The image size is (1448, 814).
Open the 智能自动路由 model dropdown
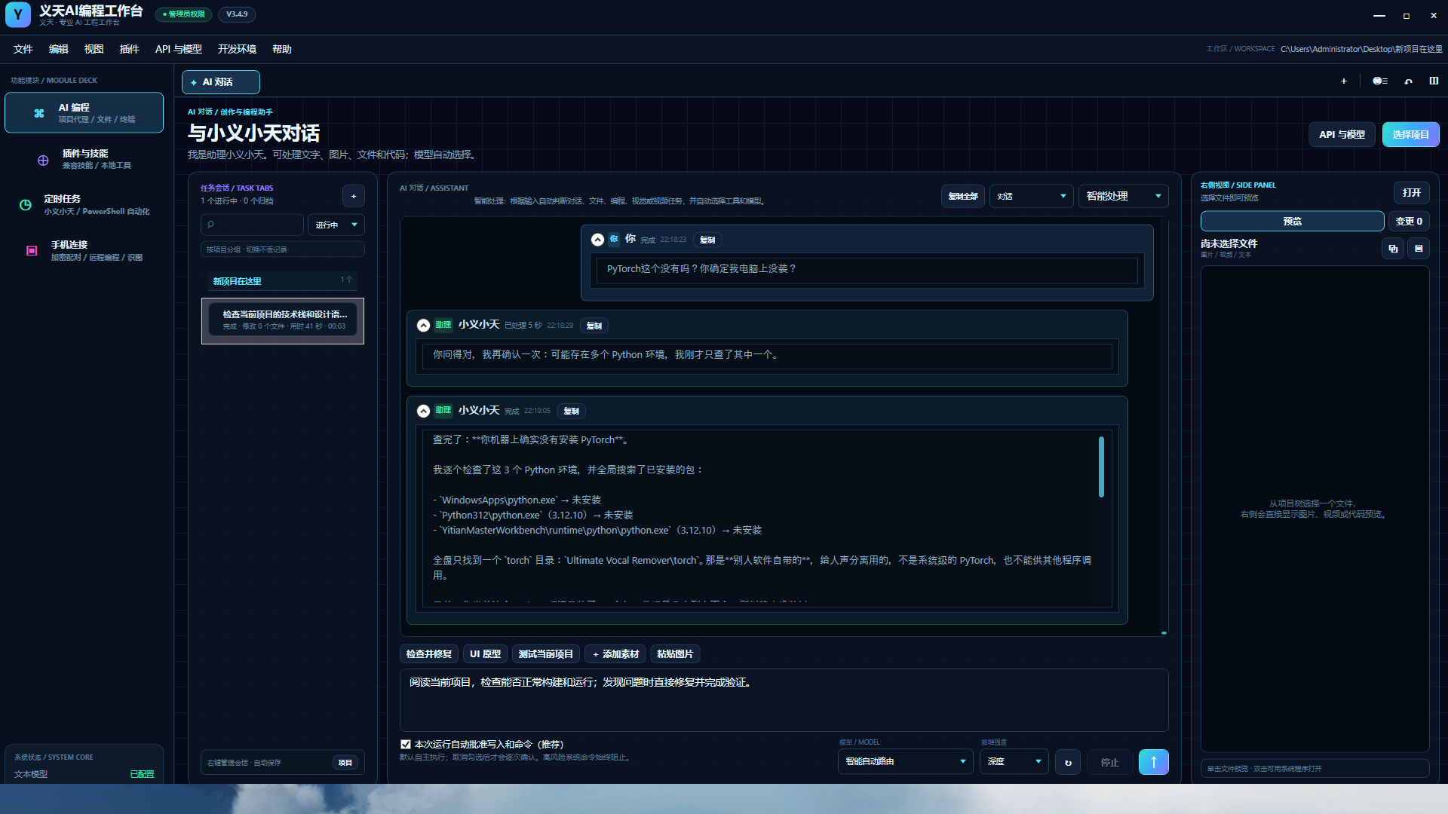[905, 762]
